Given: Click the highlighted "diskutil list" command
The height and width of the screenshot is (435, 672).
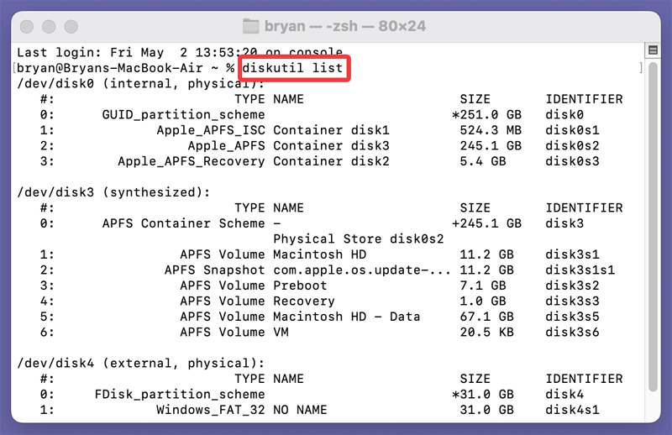Looking at the screenshot, I should 294,67.
